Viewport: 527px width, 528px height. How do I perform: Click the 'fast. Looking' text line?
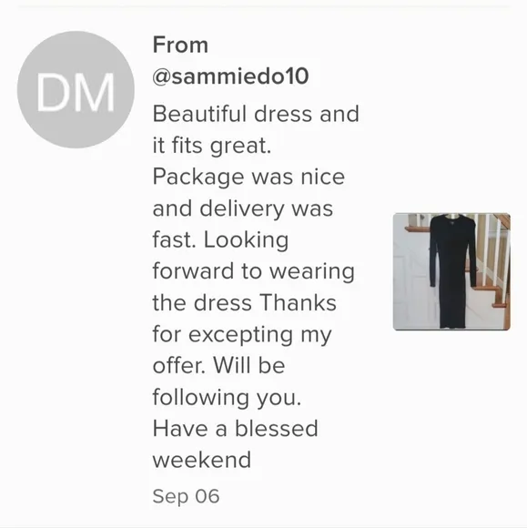220,240
